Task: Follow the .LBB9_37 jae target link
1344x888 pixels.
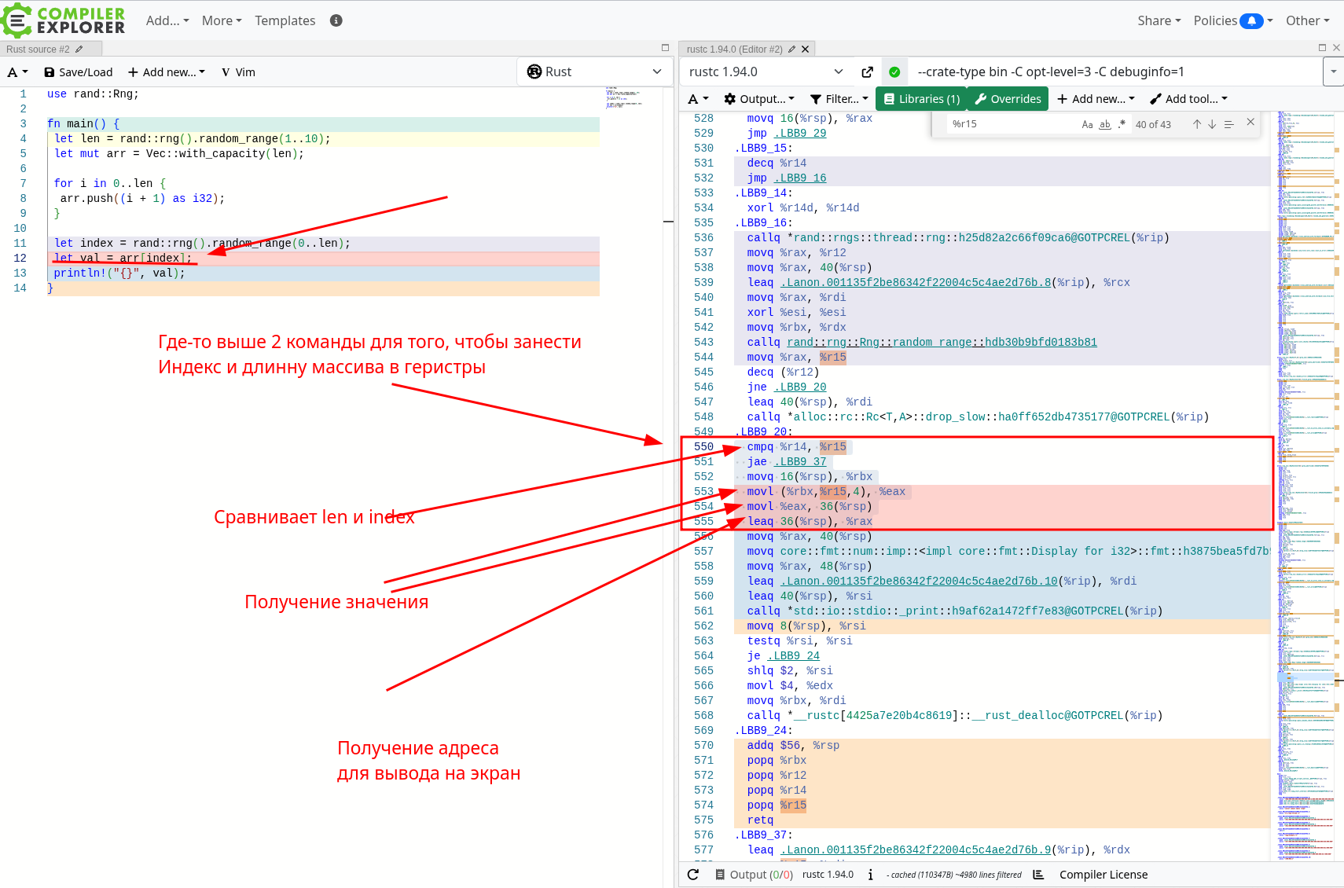Action: pos(800,461)
